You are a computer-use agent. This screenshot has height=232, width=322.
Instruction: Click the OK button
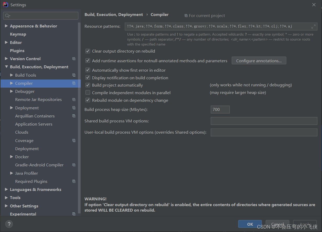[250, 224]
